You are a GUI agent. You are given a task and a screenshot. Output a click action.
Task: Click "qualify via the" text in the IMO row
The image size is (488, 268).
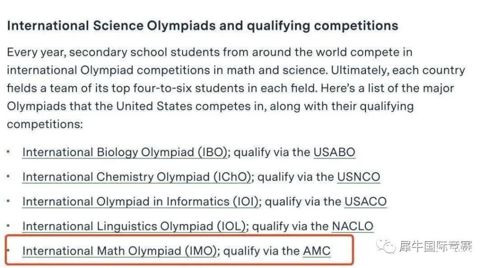click(x=262, y=251)
